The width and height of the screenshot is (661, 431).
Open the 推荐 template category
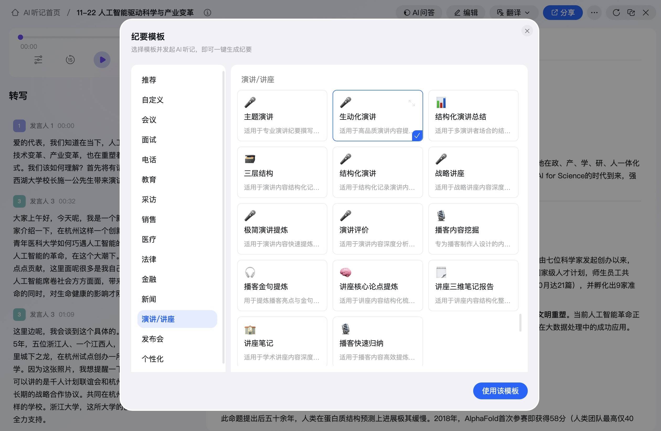149,80
